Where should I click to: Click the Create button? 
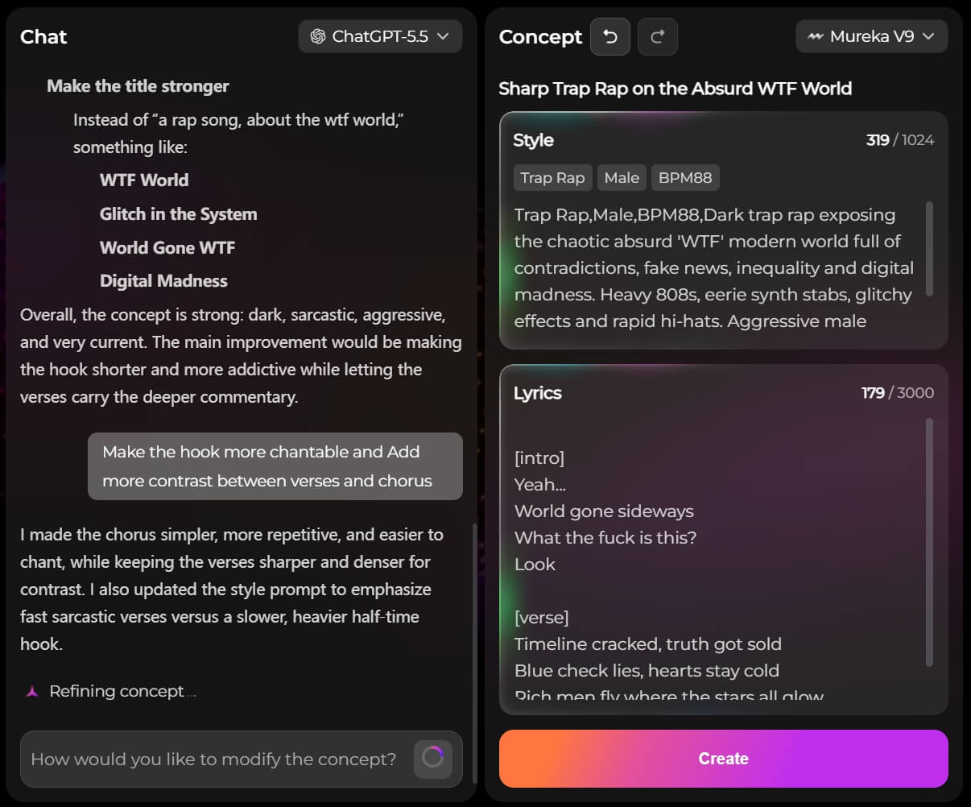coord(724,759)
